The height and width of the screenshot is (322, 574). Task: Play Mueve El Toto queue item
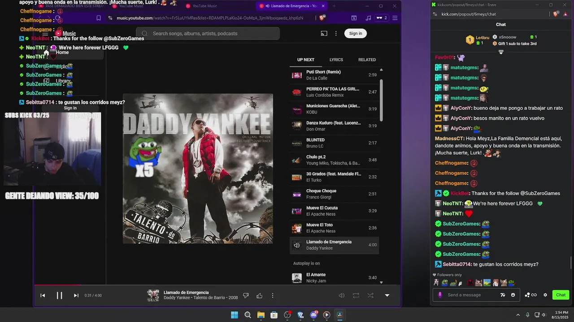click(334, 228)
